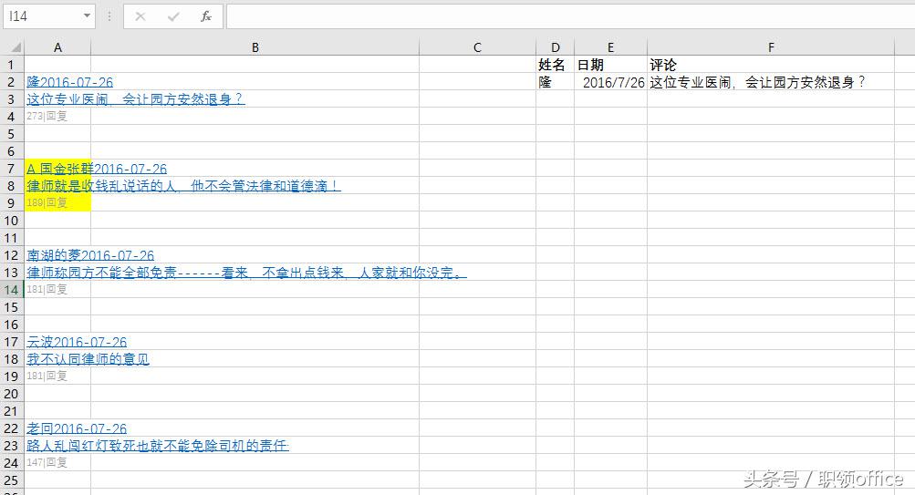Image resolution: width=915 pixels, height=495 pixels.
Task: Expand the Name Box dropdown arrow
Action: 87,15
